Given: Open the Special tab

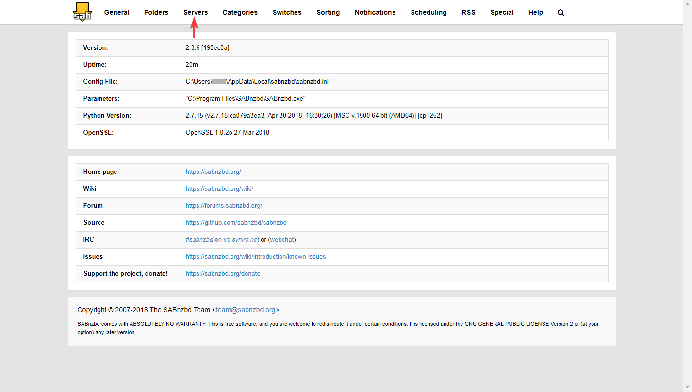Looking at the screenshot, I should point(502,12).
